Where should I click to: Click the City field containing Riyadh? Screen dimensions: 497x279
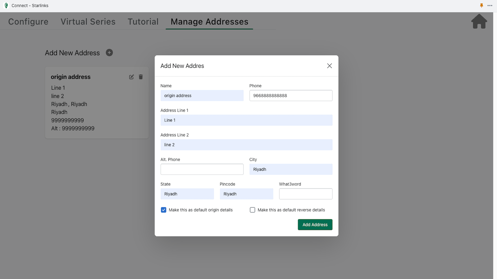click(291, 169)
